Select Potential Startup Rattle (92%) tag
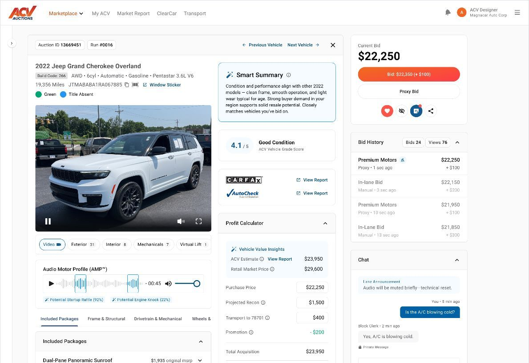 tap(74, 299)
